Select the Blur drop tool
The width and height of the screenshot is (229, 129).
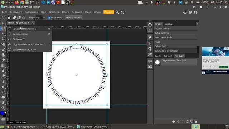[x=3, y=71]
